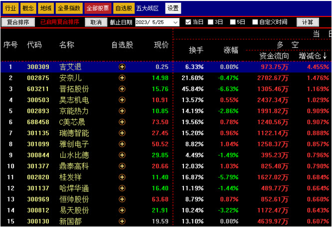
Task: Add 昊志机电 to watchlist with plus icon
Action: pyautogui.click(x=122, y=100)
